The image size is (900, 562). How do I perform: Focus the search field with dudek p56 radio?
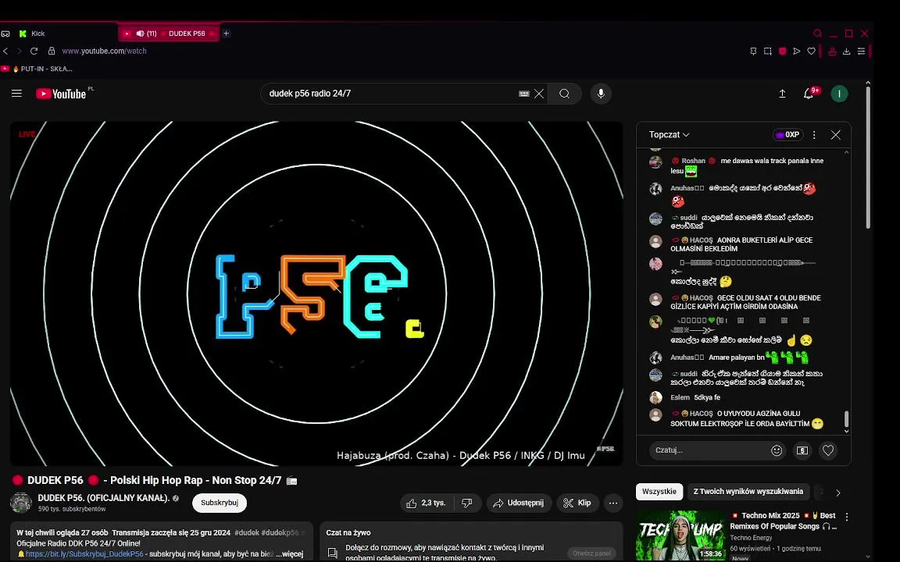(x=391, y=94)
